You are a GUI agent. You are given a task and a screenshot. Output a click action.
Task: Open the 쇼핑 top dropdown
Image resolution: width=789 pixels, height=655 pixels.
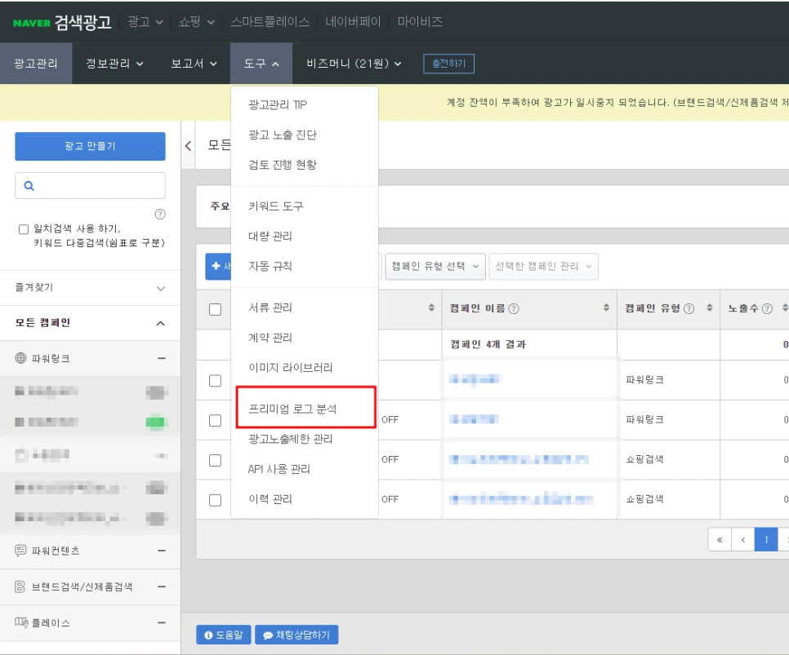point(196,22)
